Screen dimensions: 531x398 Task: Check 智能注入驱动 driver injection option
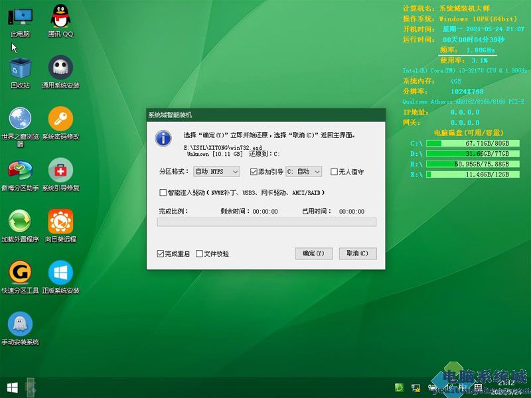(163, 192)
